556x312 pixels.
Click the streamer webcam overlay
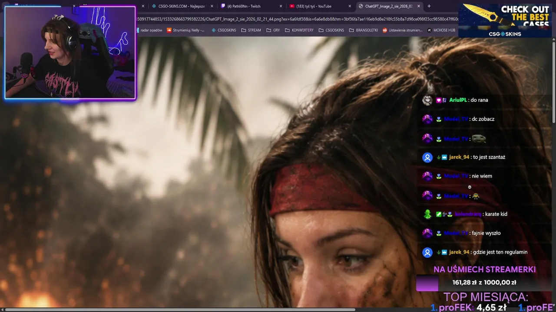(x=70, y=53)
